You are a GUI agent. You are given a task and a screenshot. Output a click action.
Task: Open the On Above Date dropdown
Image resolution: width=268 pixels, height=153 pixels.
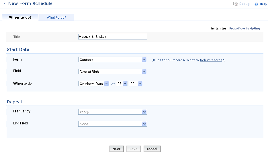[x=94, y=84]
